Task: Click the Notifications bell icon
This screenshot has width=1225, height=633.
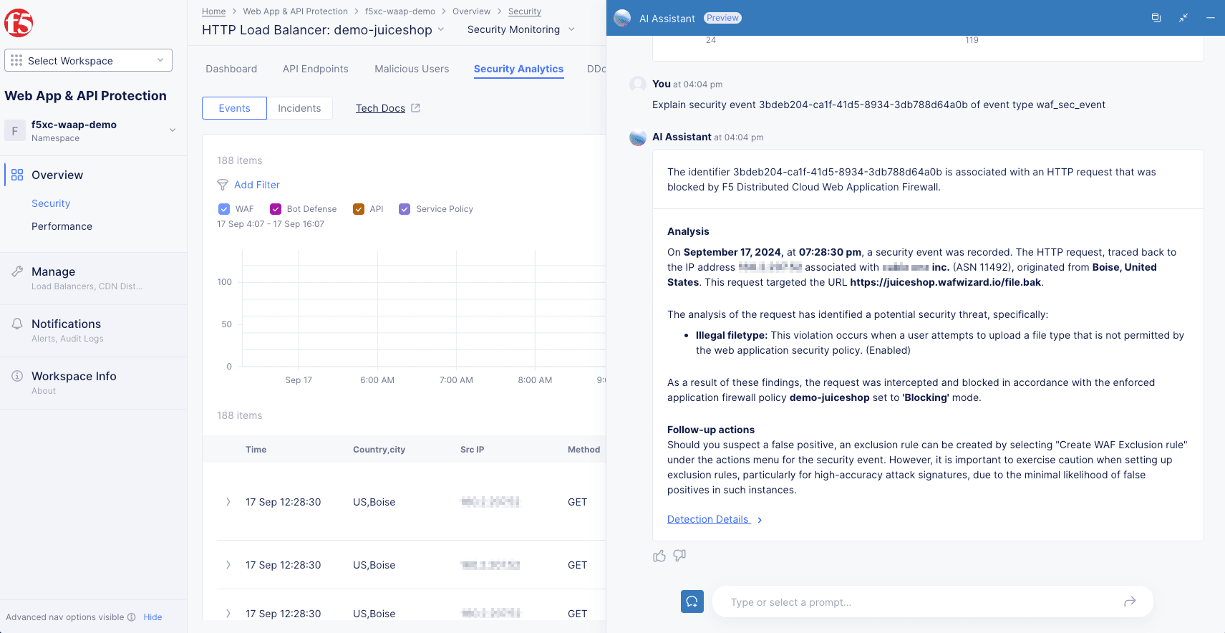Action: click(x=17, y=324)
